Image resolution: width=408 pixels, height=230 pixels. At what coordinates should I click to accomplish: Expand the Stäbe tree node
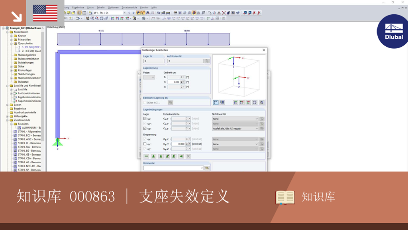pyautogui.click(x=12, y=67)
